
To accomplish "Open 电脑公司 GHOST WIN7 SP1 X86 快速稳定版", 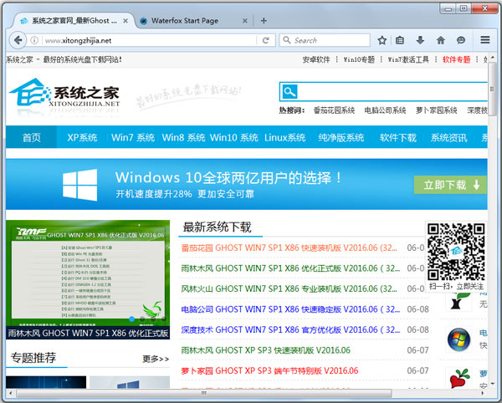I will 290,309.
